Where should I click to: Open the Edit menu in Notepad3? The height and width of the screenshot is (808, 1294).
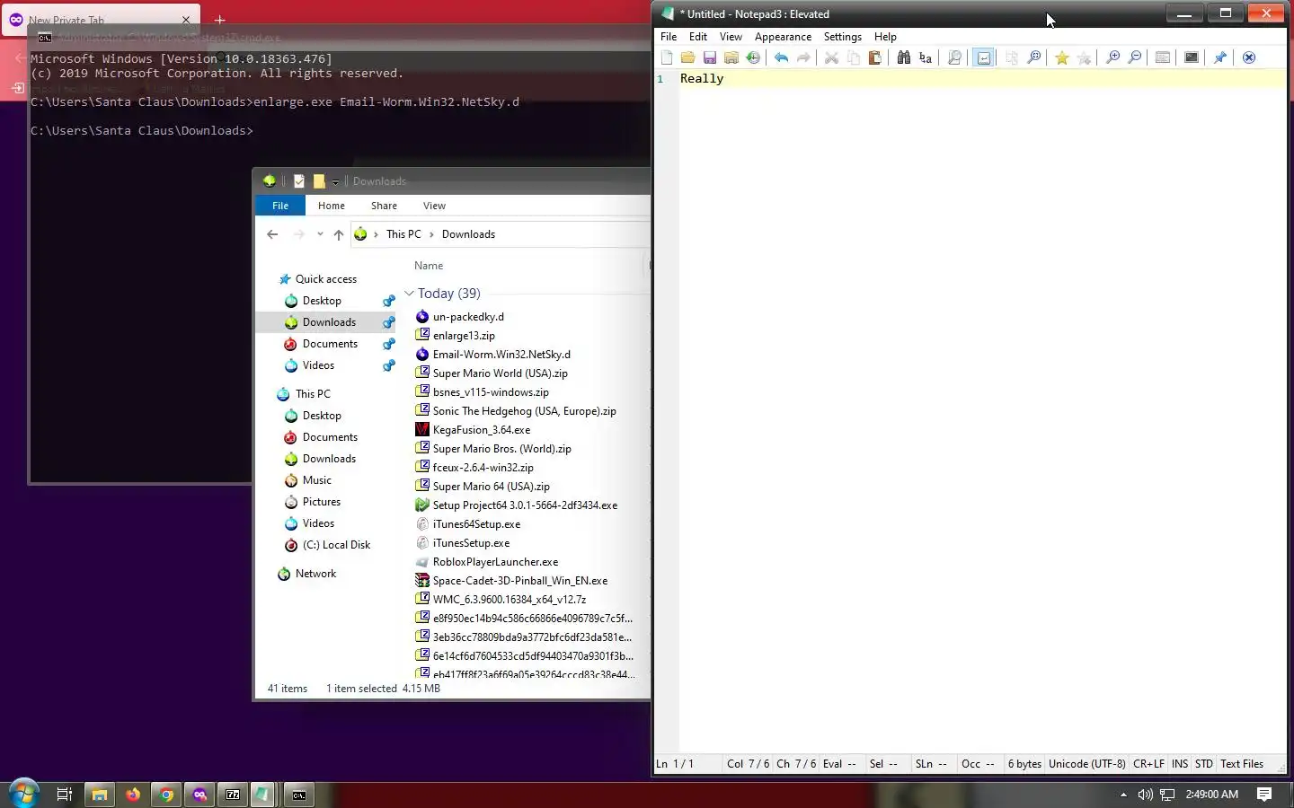[698, 37]
